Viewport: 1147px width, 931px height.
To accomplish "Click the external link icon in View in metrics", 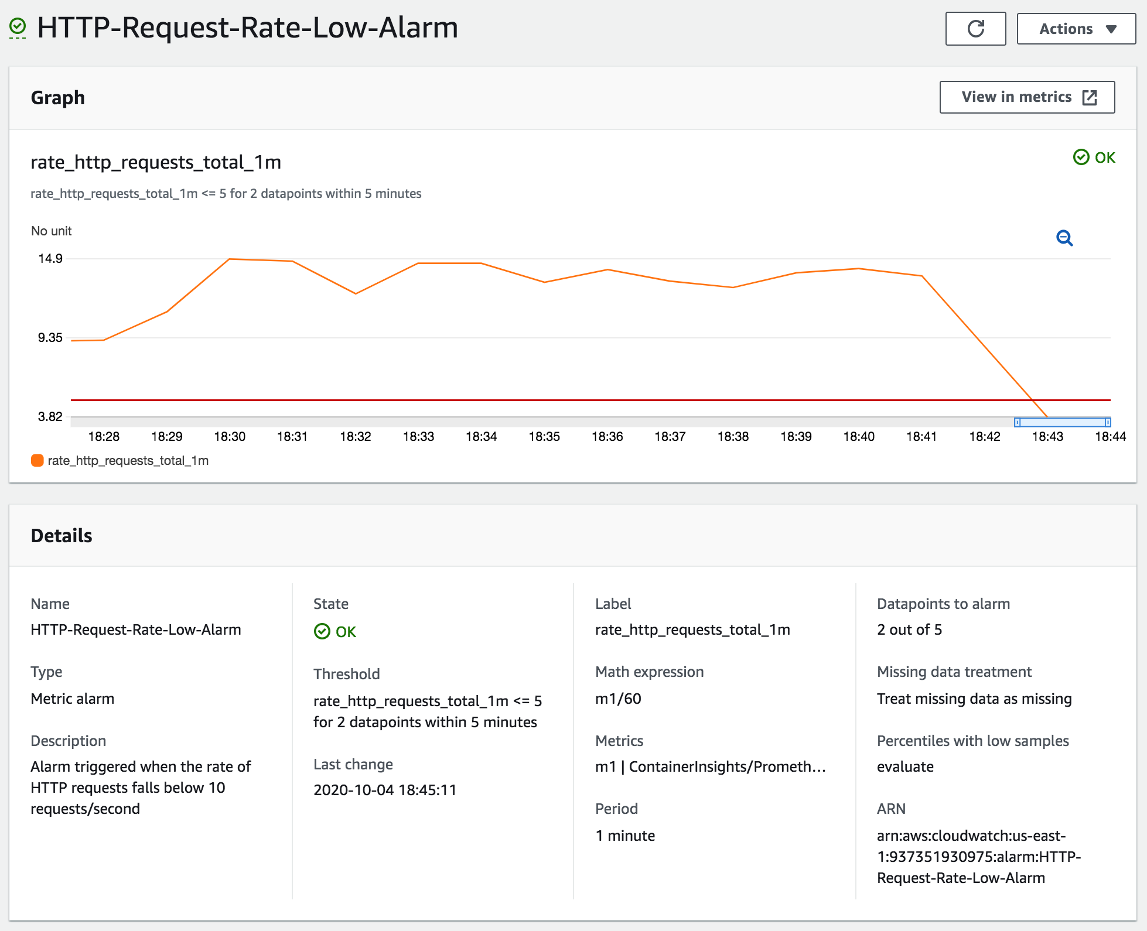I will point(1090,97).
